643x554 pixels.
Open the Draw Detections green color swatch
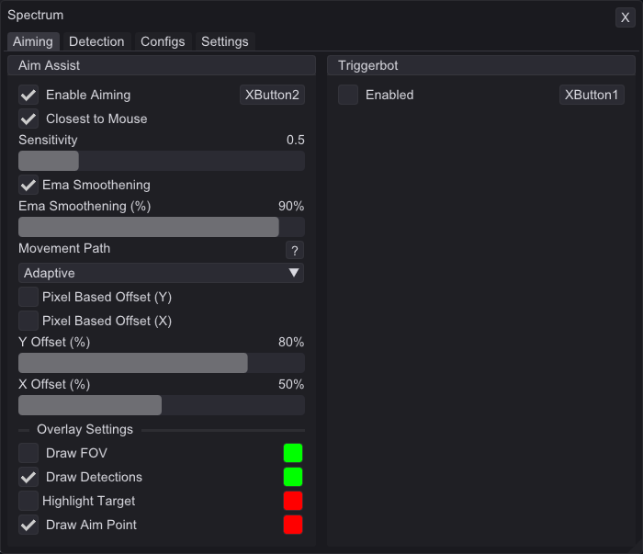(293, 477)
